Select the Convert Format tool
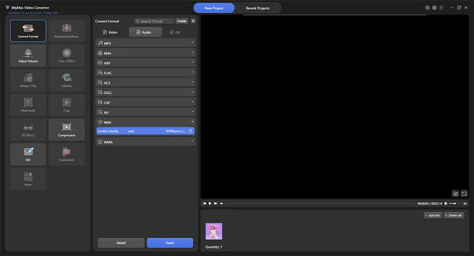 (x=28, y=31)
